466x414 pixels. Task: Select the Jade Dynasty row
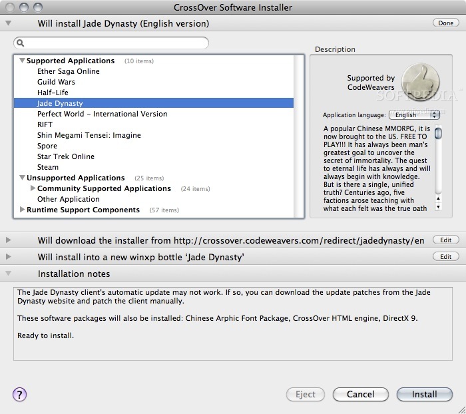point(154,103)
